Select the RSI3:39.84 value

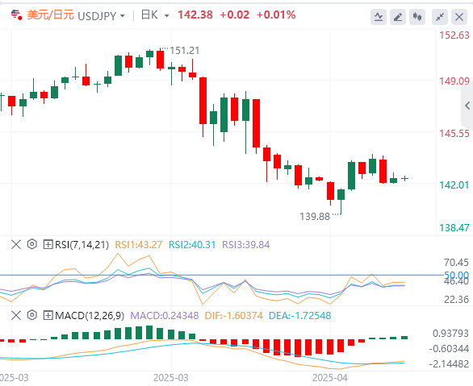246,244
